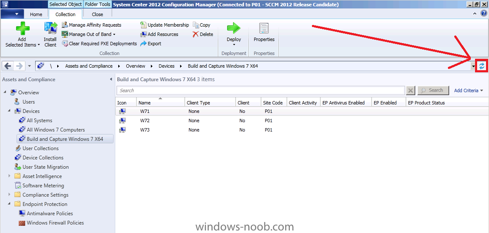
Task: Click the green Deploy arrow icon
Action: tap(234, 28)
